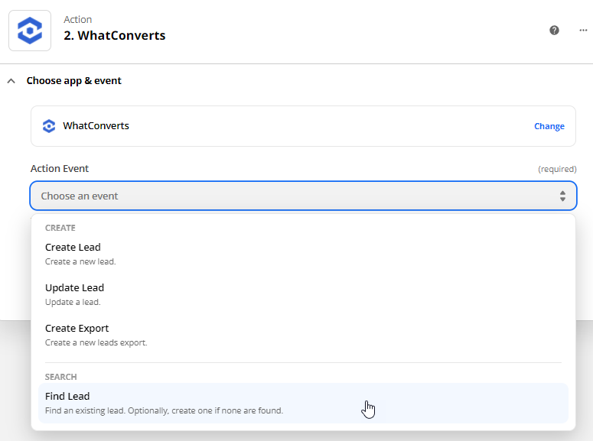593x441 pixels.
Task: Click the step title 2. WhatConverts
Action: tap(115, 35)
